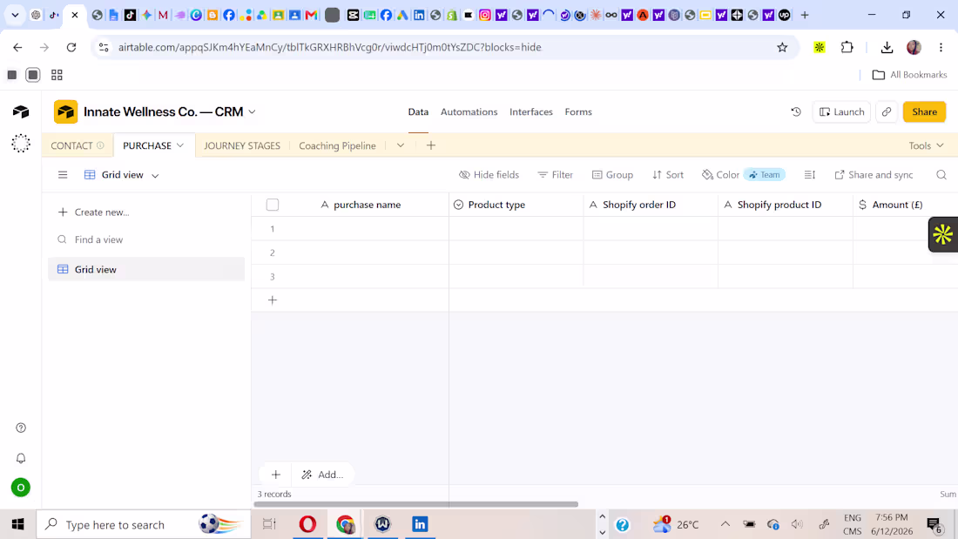Click Group in the view toolbar
Viewport: 958px width, 539px height.
(x=612, y=175)
